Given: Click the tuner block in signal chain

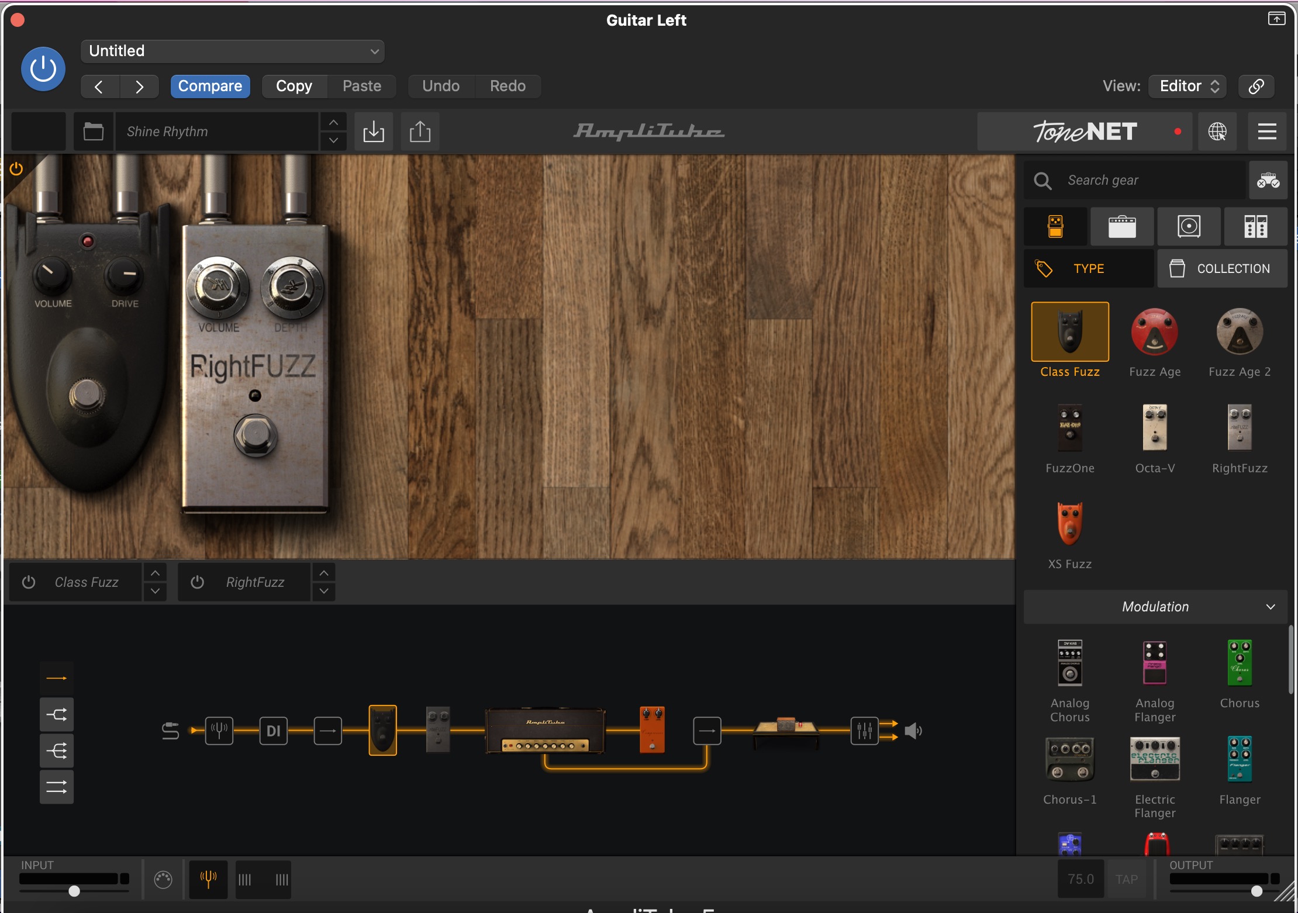Looking at the screenshot, I should (219, 731).
